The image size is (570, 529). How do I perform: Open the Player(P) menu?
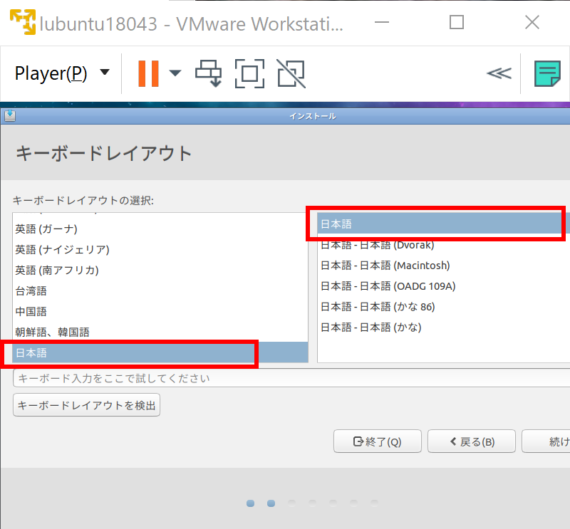pyautogui.click(x=62, y=73)
